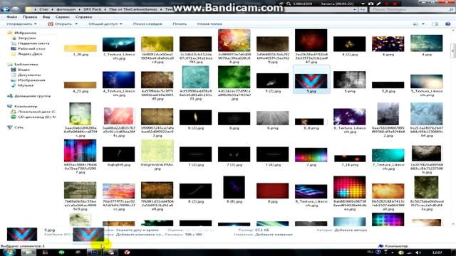The image size is (456, 256).
Task: Open Недавние места in sidebar
Action: [33, 43]
